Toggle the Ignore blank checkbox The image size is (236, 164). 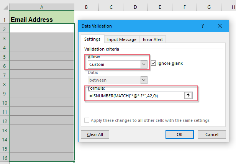pos(154,63)
